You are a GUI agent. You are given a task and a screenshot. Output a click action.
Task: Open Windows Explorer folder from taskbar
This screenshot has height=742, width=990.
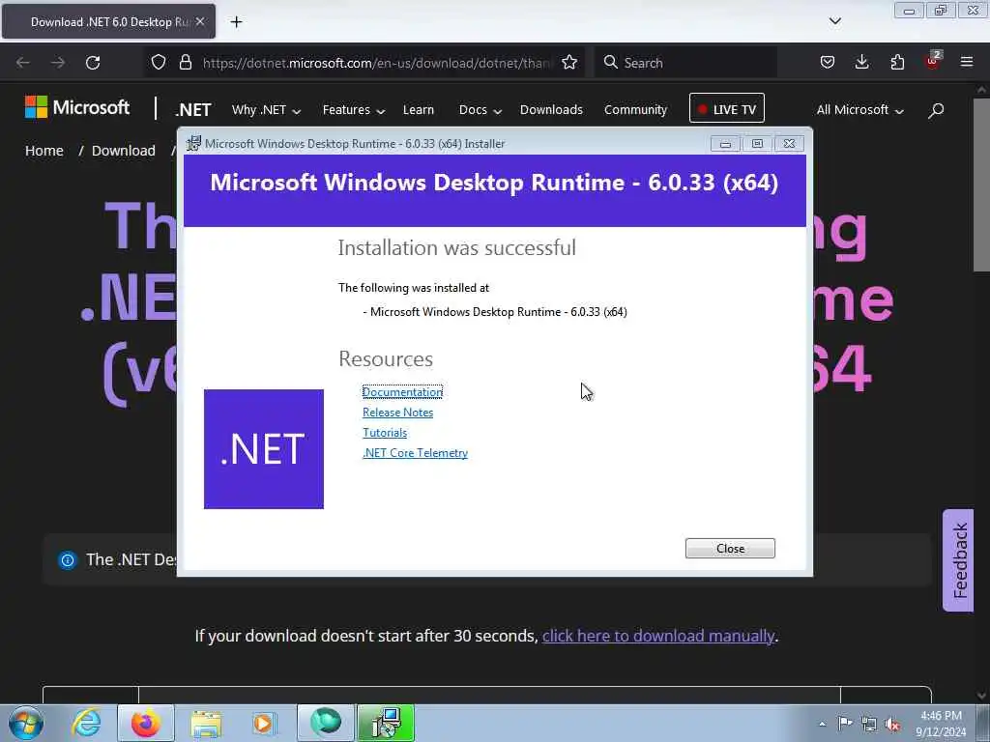(206, 723)
